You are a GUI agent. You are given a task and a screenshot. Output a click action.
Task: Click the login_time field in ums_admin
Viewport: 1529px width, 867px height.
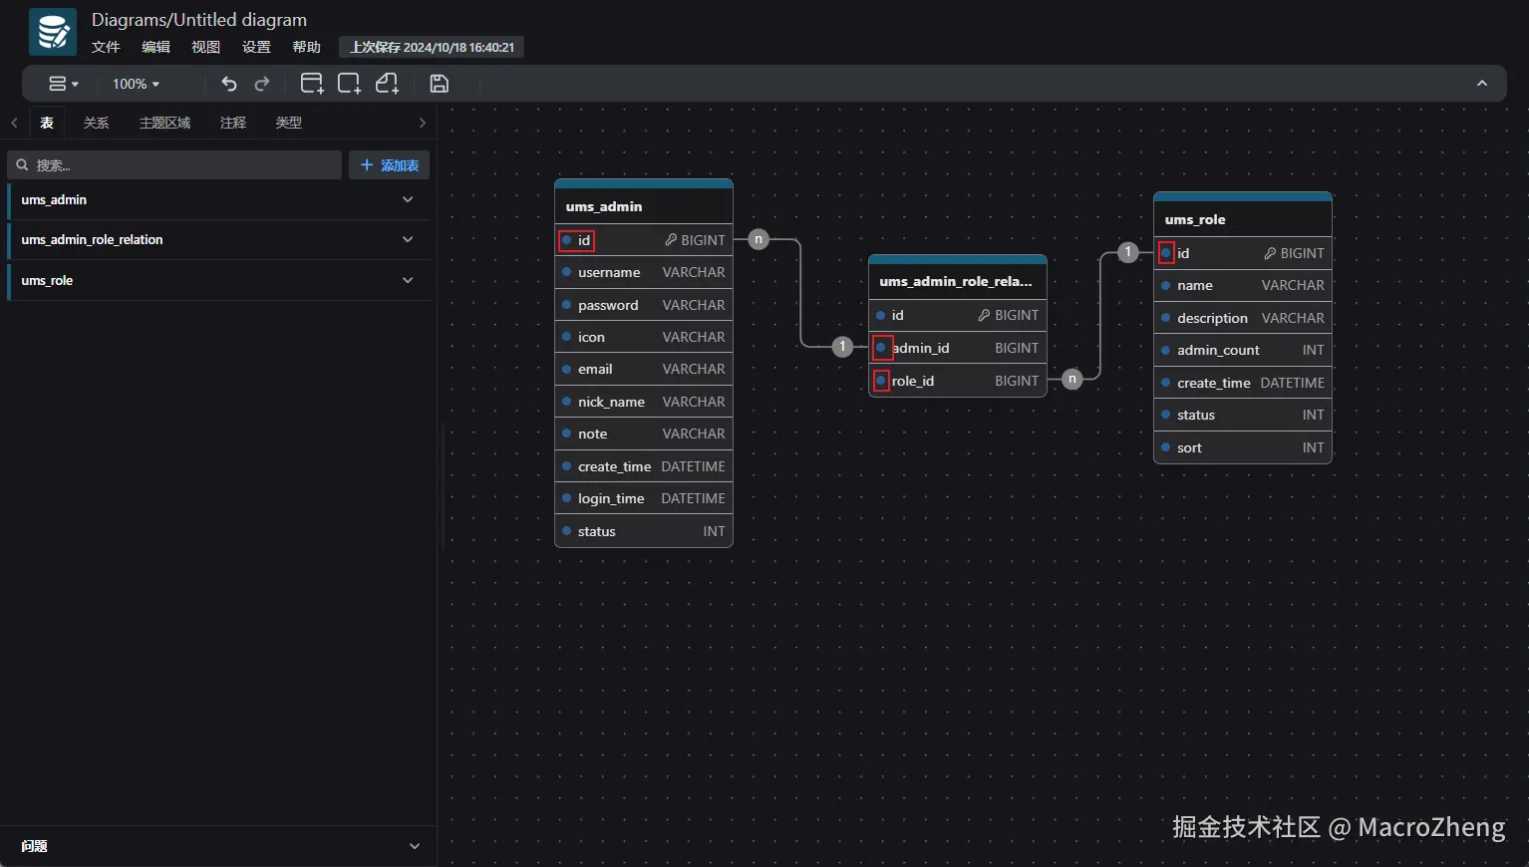point(644,498)
